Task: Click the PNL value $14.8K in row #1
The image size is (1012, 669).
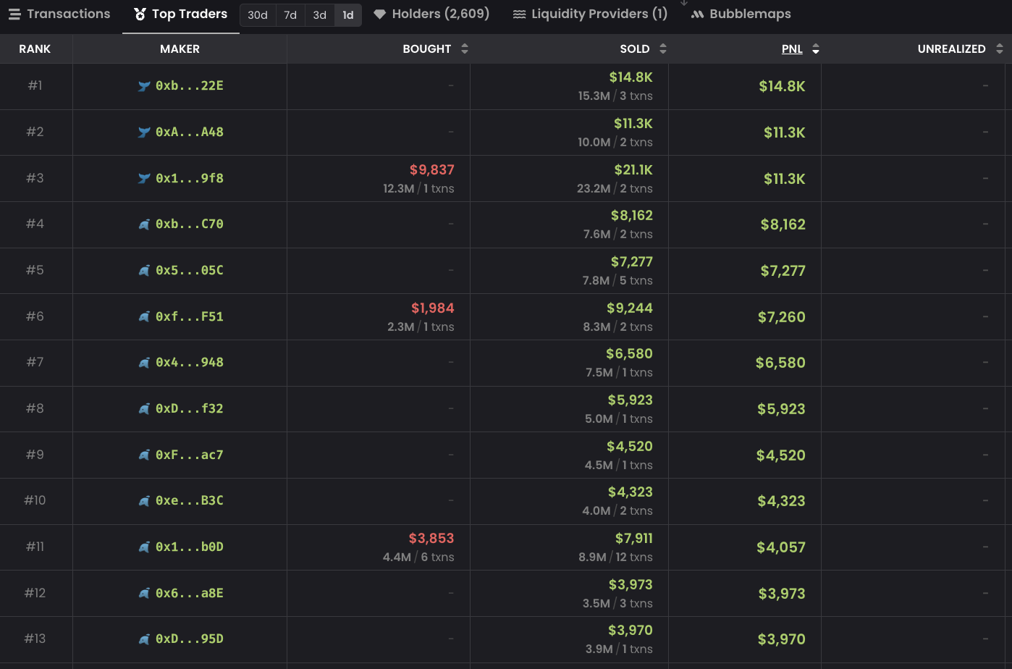Action: (782, 86)
